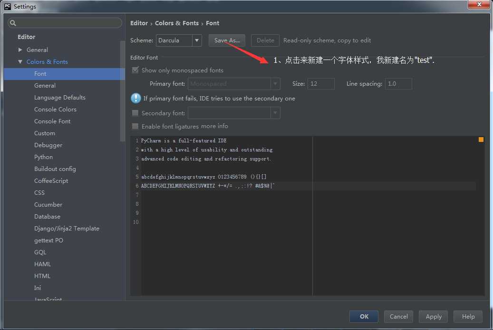Select Console Colors in the tree
The width and height of the screenshot is (493, 330).
(55, 109)
